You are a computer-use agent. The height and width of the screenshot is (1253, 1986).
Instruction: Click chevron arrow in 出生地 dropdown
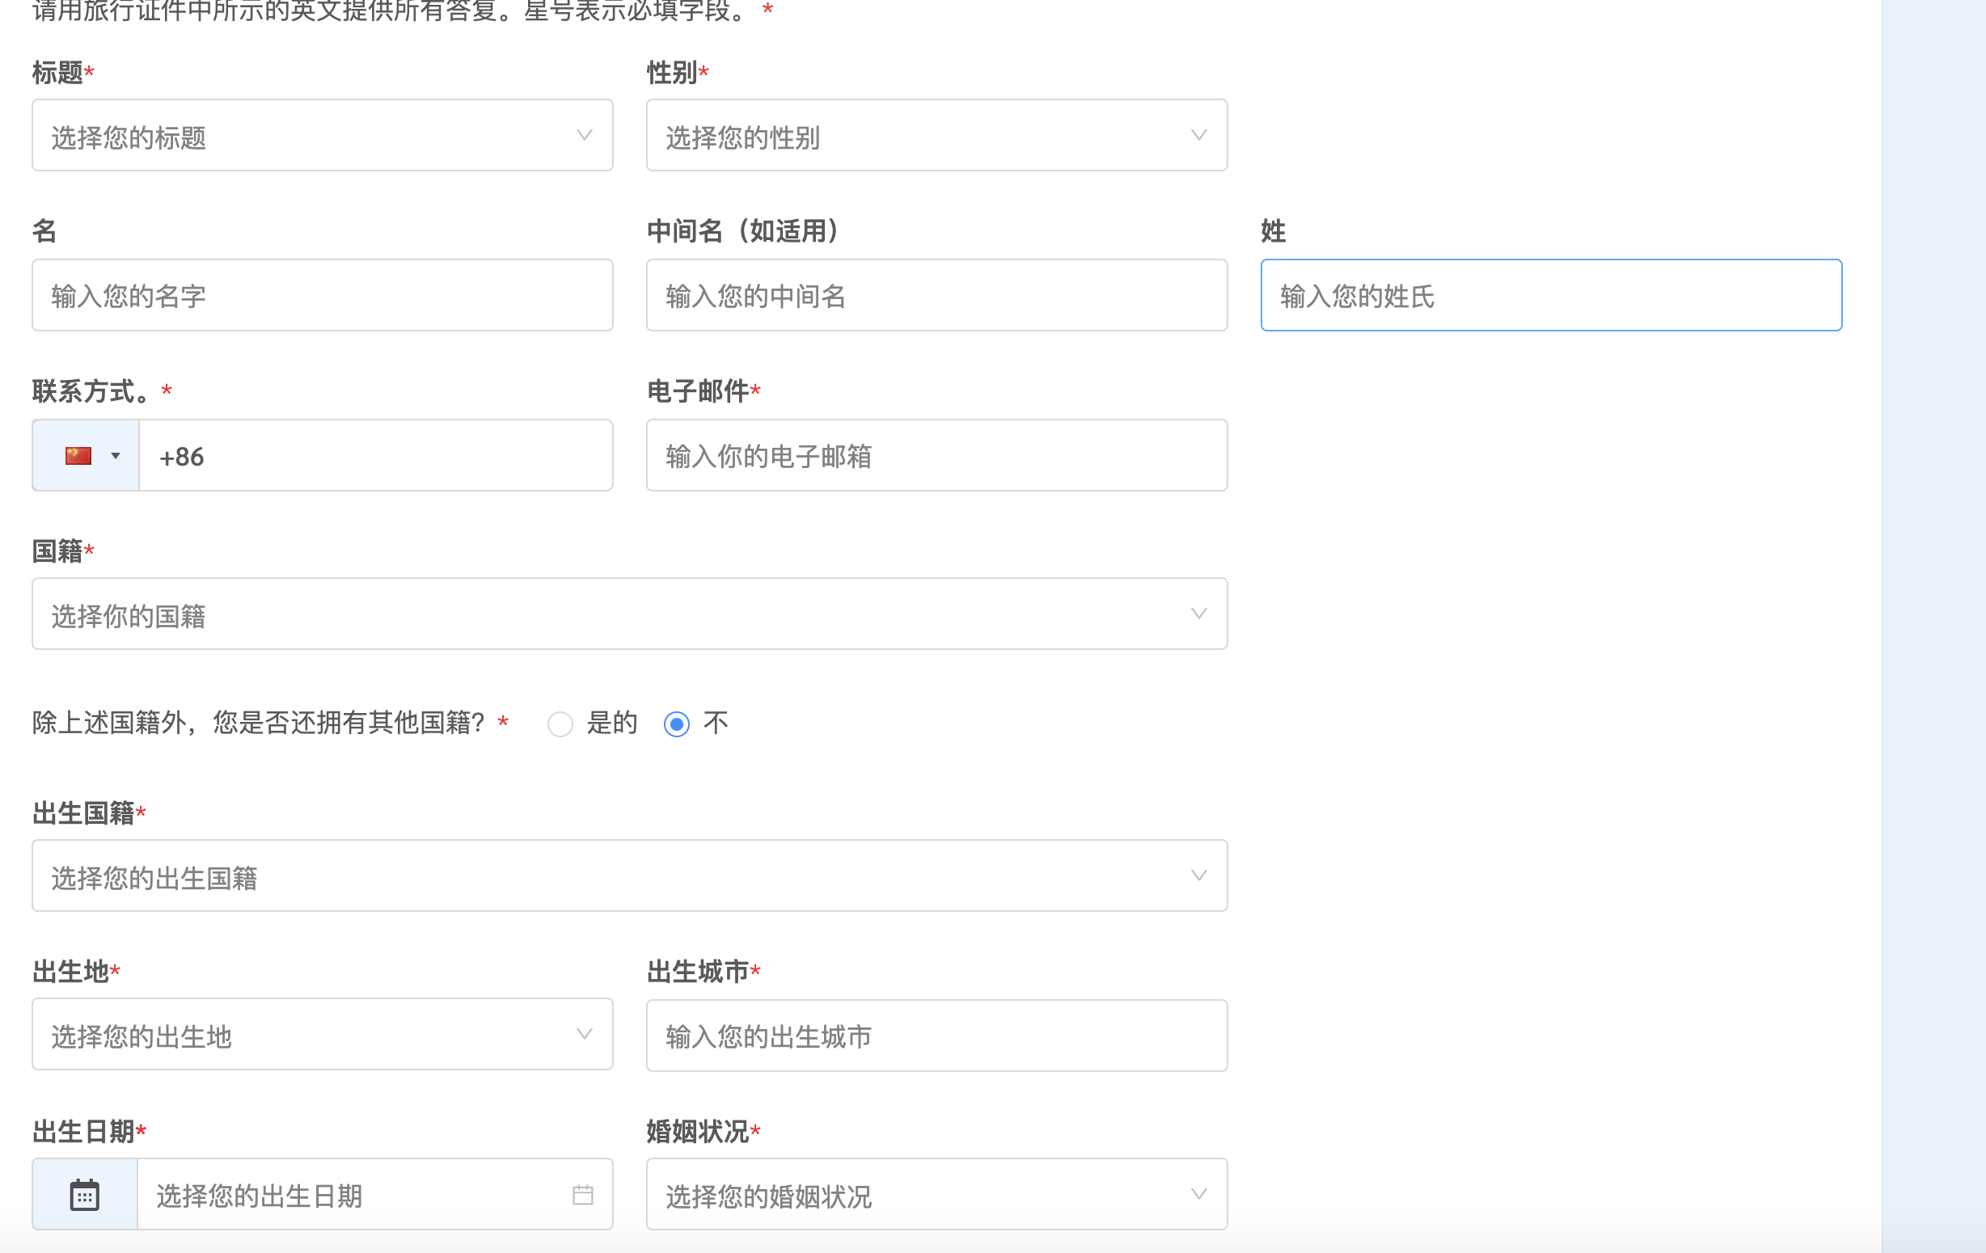(x=584, y=1035)
